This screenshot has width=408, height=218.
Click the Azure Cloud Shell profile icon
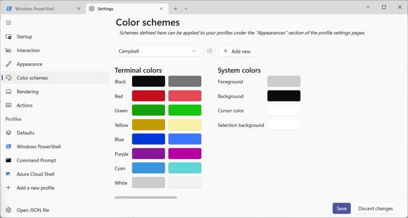pos(8,174)
